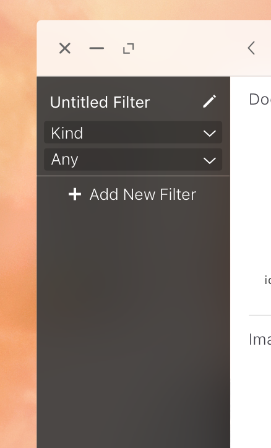This screenshot has width=271, height=448.
Task: Open the partially visible Ima section heading
Action: coord(260,340)
